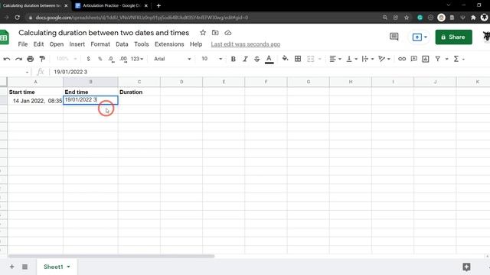
Task: Open the text color picker
Action: coord(269,59)
